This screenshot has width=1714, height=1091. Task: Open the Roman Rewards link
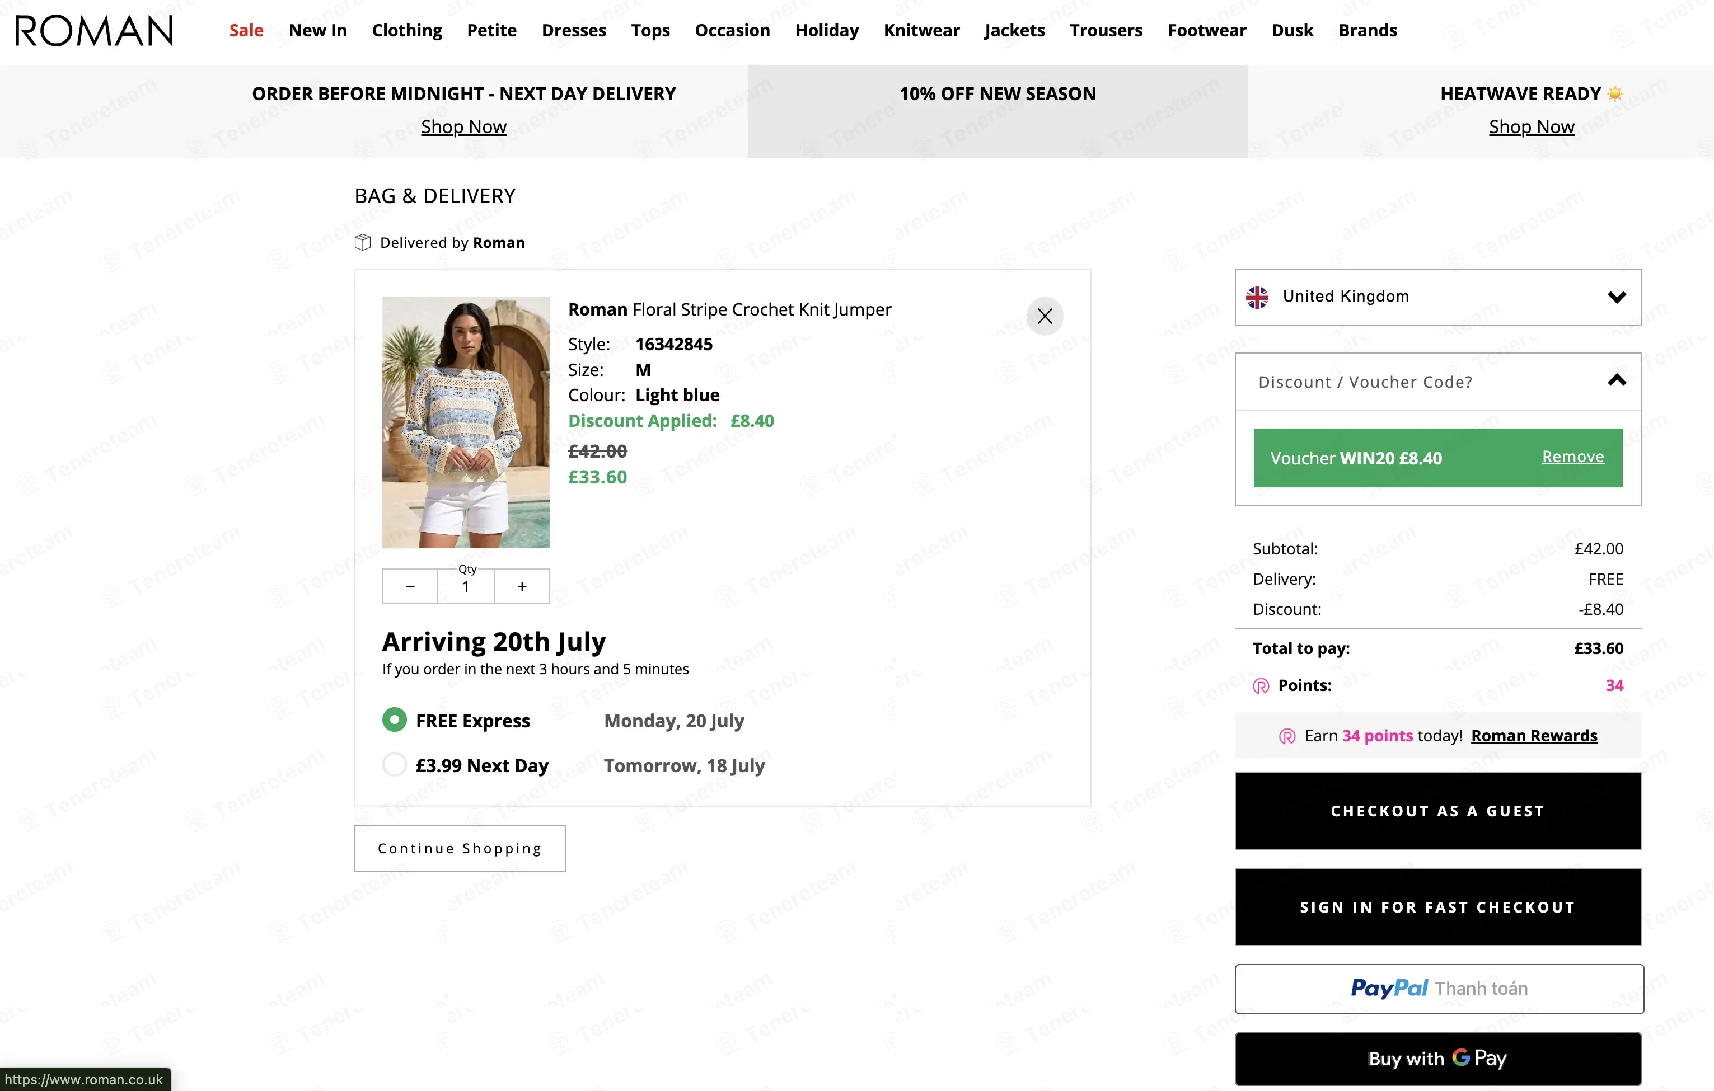pos(1534,735)
